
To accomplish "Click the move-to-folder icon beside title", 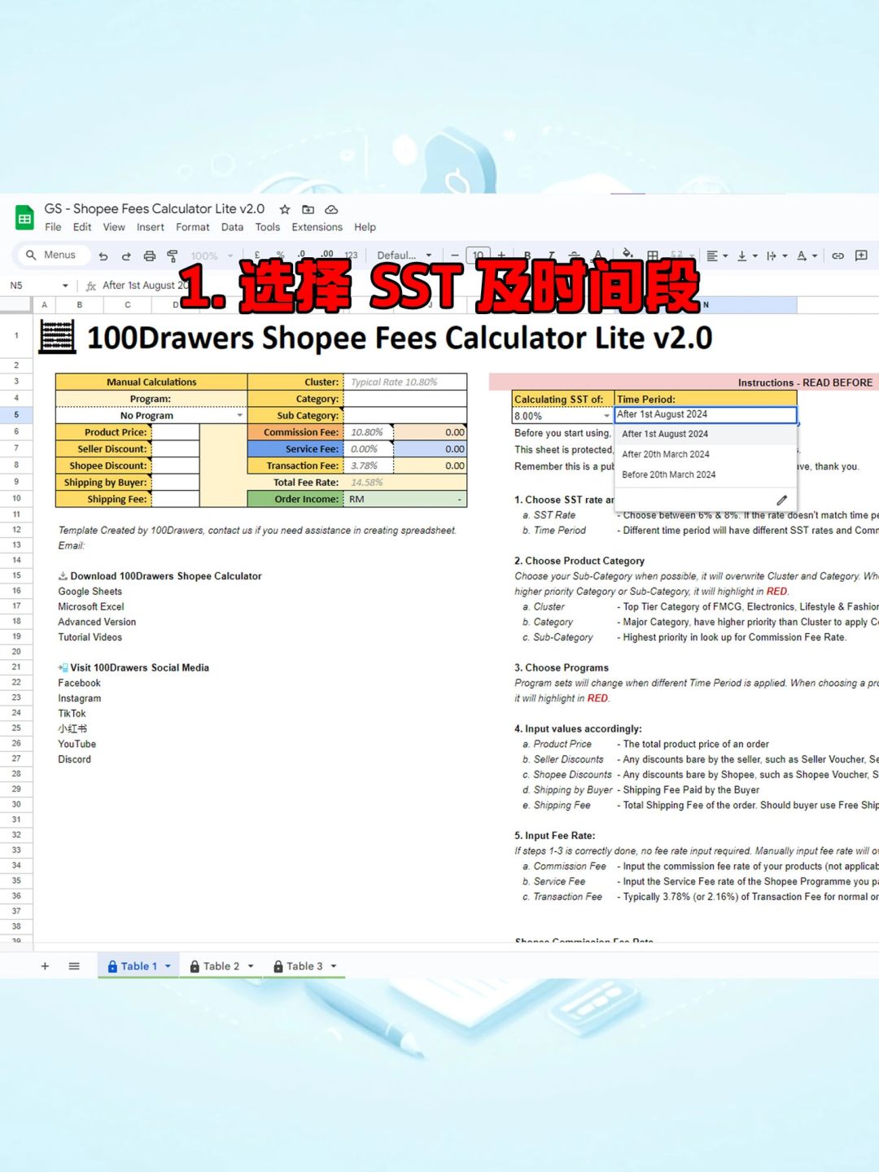I will (x=308, y=210).
